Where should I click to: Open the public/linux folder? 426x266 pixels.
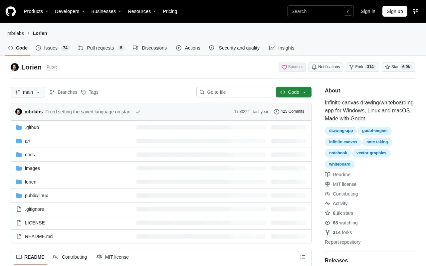(x=36, y=196)
